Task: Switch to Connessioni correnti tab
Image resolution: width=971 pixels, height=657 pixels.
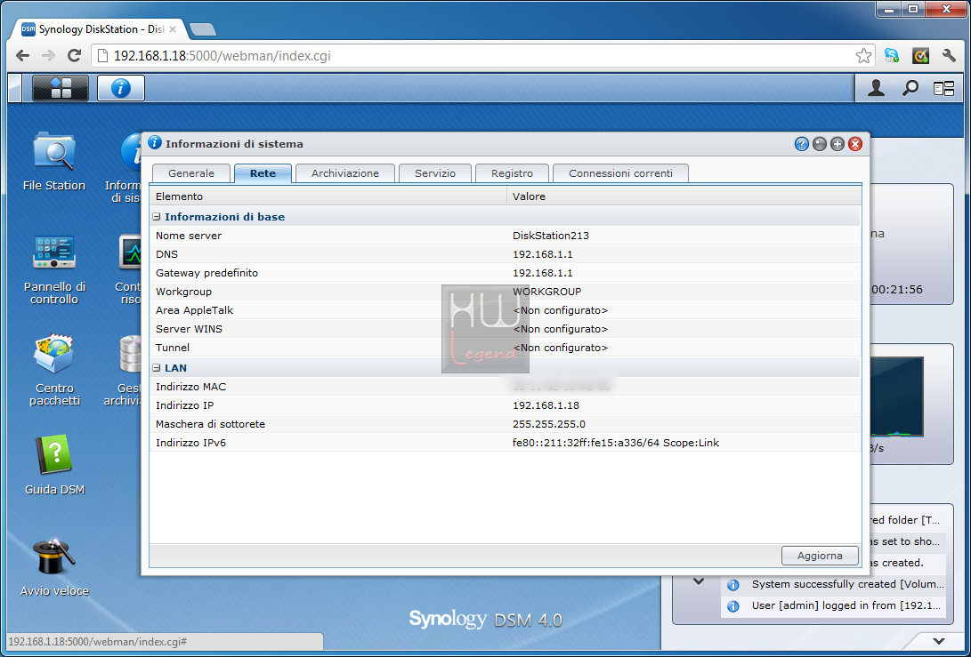Action: click(x=620, y=173)
